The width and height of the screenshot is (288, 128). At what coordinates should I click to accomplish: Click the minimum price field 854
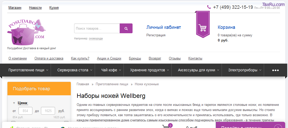pyautogui.click(x=25, y=111)
